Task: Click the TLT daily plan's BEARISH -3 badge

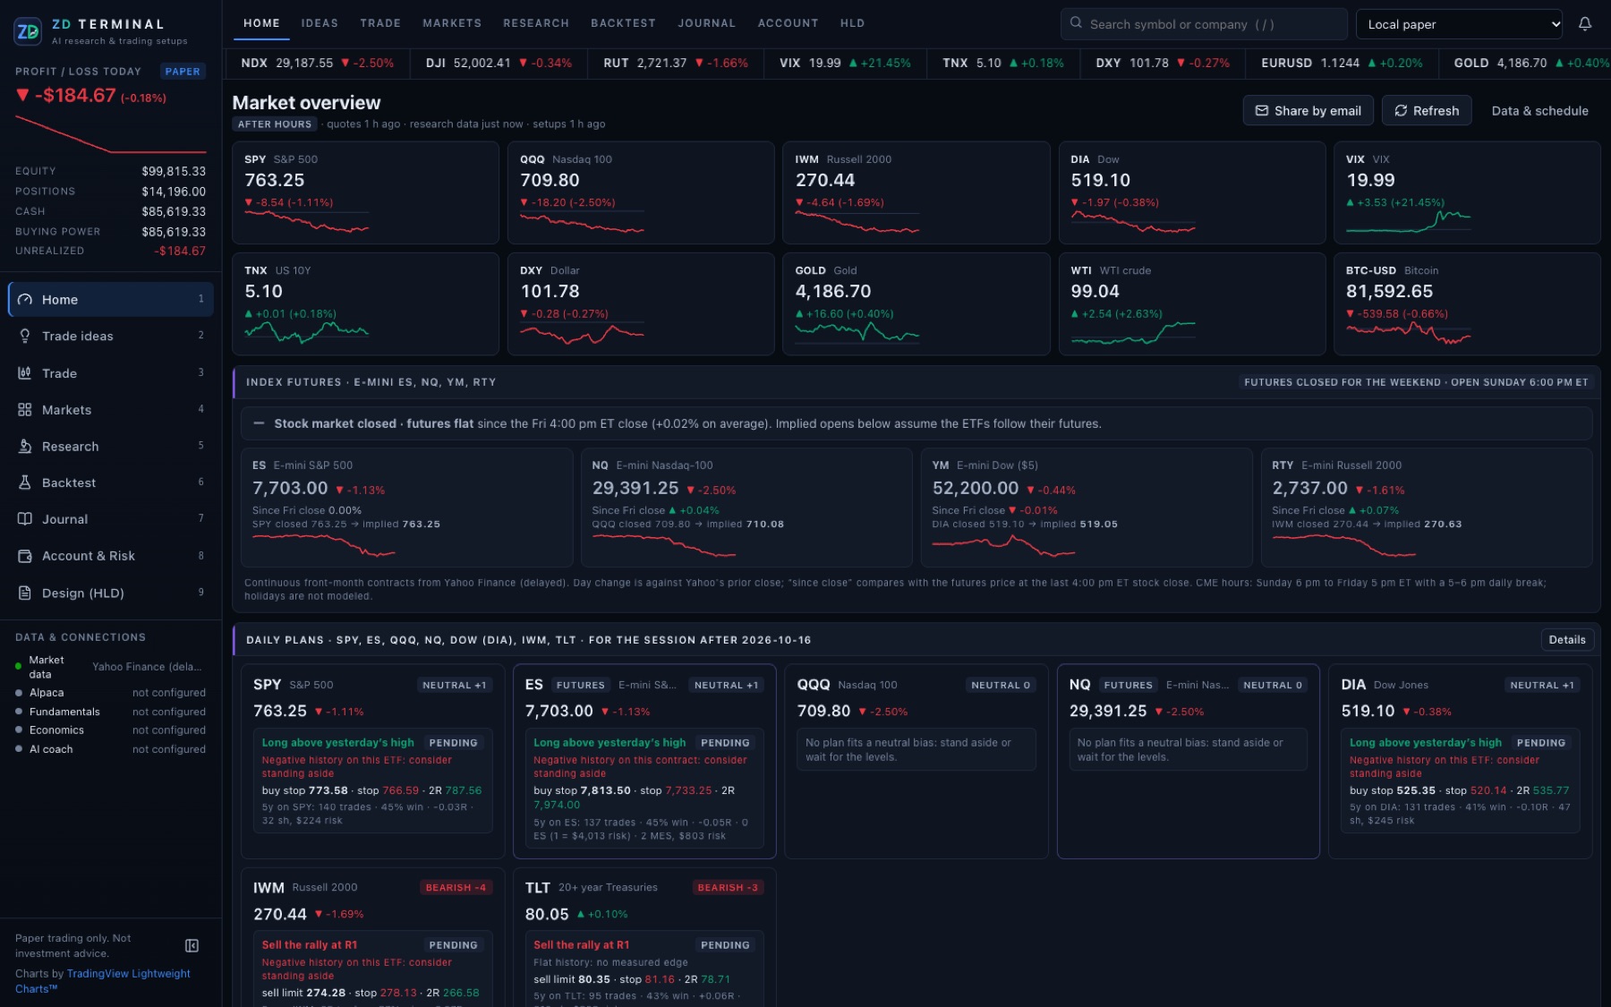Action: coord(728,887)
